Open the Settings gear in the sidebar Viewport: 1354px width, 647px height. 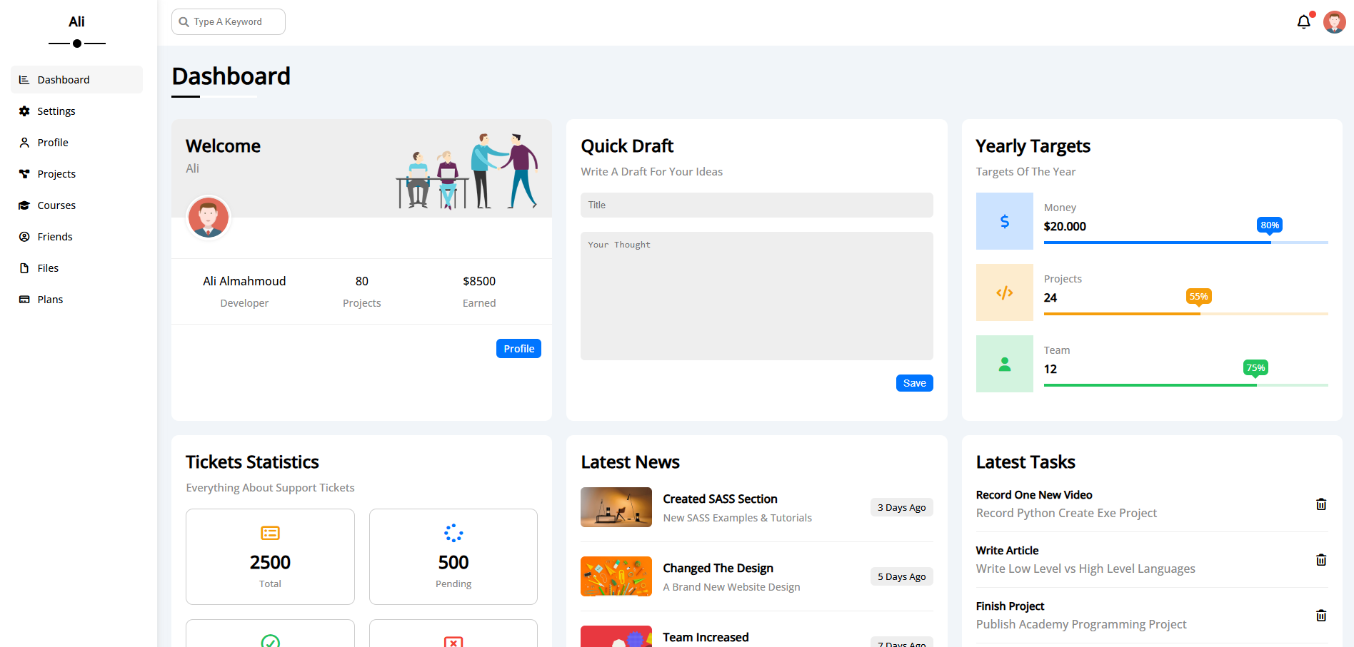[24, 111]
